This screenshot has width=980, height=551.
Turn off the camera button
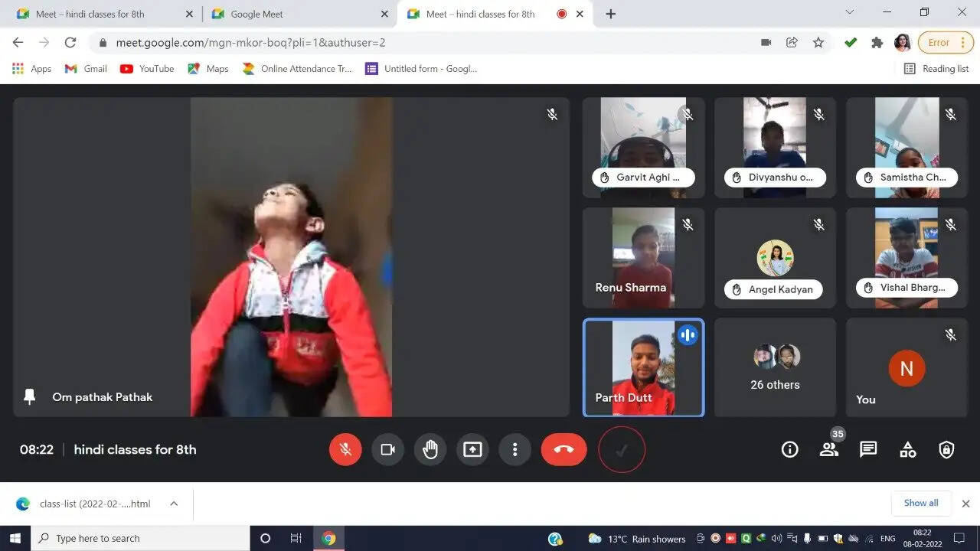(387, 449)
